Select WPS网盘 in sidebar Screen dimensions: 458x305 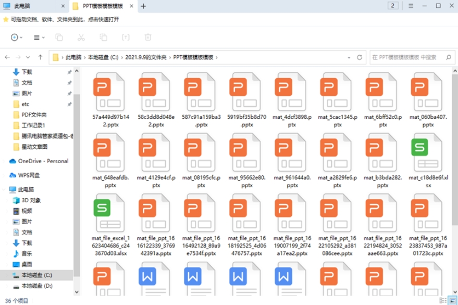click(x=29, y=175)
